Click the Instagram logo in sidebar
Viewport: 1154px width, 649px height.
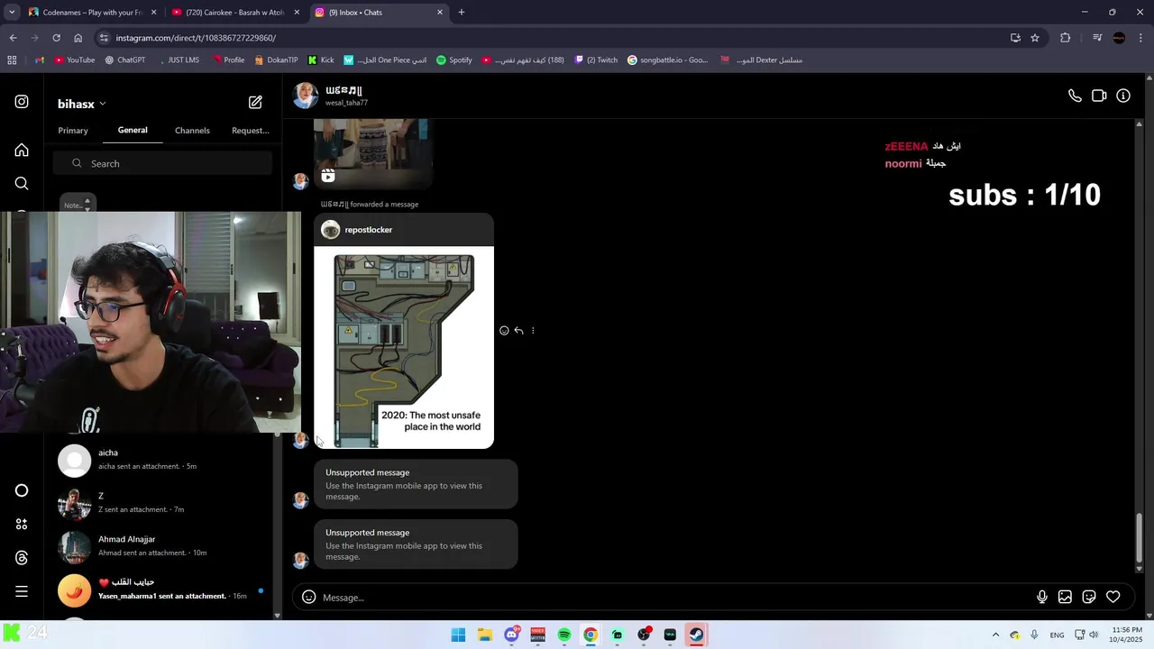click(22, 102)
